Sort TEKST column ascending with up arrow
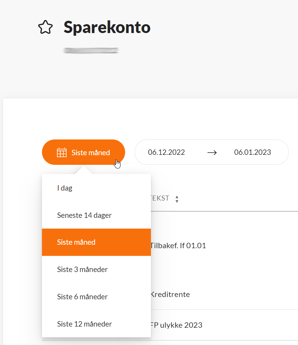Screen dimensions: 298x345 pyautogui.click(x=177, y=197)
